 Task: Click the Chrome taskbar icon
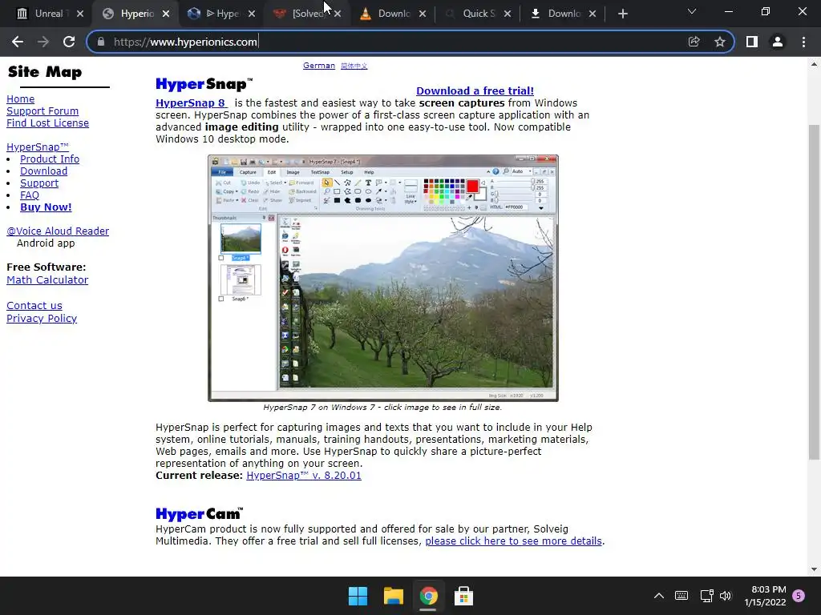[428, 596]
